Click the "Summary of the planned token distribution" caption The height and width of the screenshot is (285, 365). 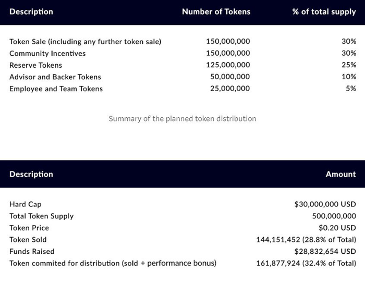(x=182, y=118)
